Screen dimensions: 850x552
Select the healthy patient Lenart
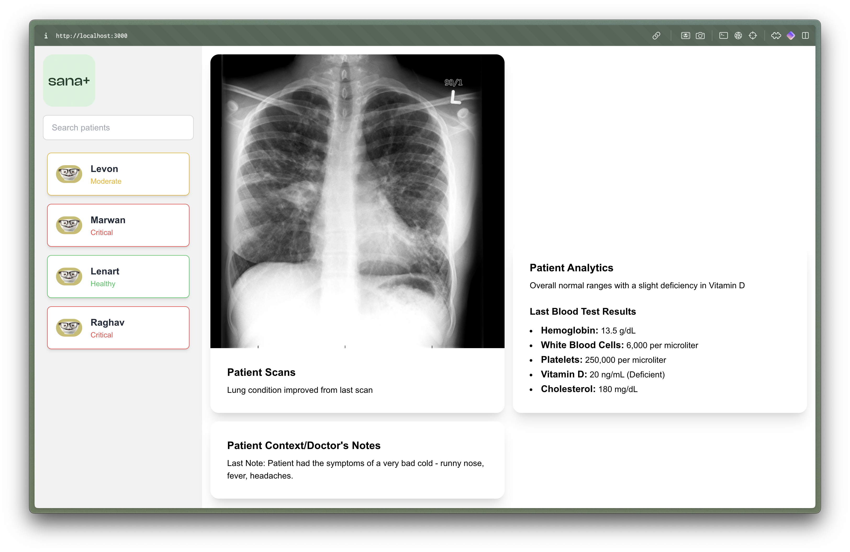pyautogui.click(x=118, y=276)
